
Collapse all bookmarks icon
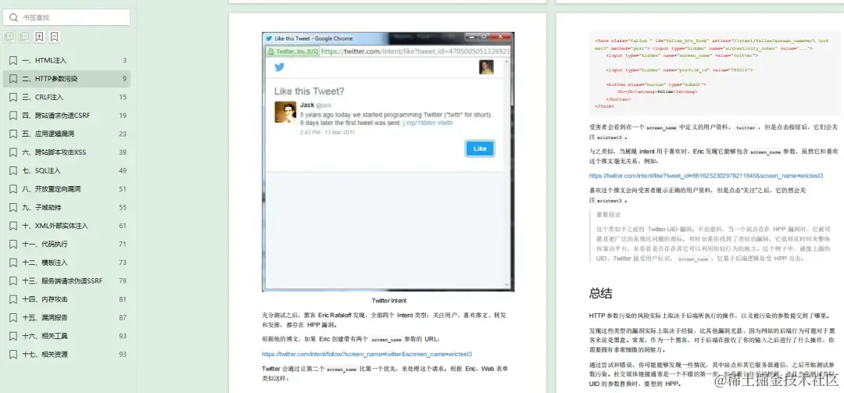coord(24,38)
